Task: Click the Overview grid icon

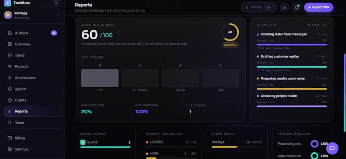Action: [10, 44]
